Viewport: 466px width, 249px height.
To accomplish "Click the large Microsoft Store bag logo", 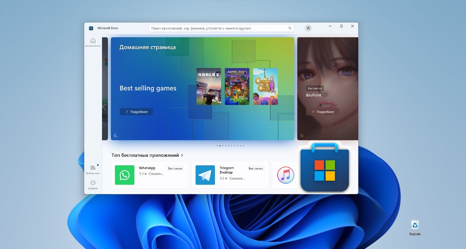I will pyautogui.click(x=325, y=168).
